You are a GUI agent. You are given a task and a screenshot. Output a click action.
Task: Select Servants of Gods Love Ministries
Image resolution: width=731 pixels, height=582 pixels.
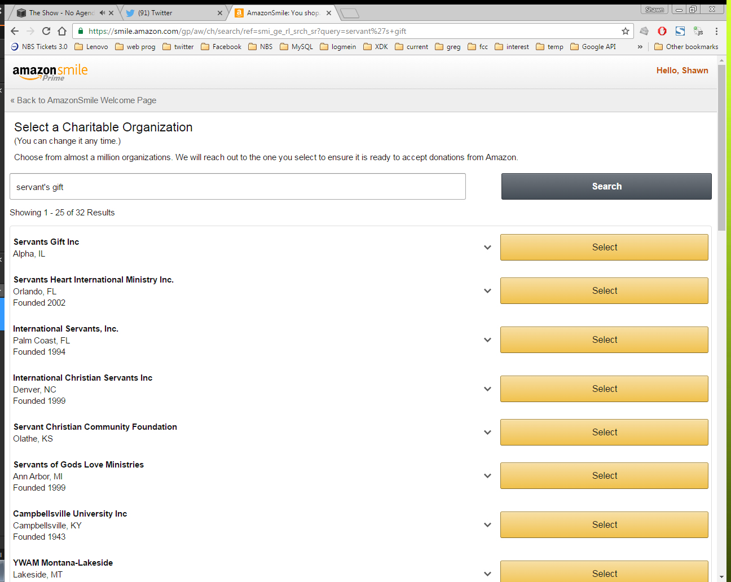pos(604,475)
